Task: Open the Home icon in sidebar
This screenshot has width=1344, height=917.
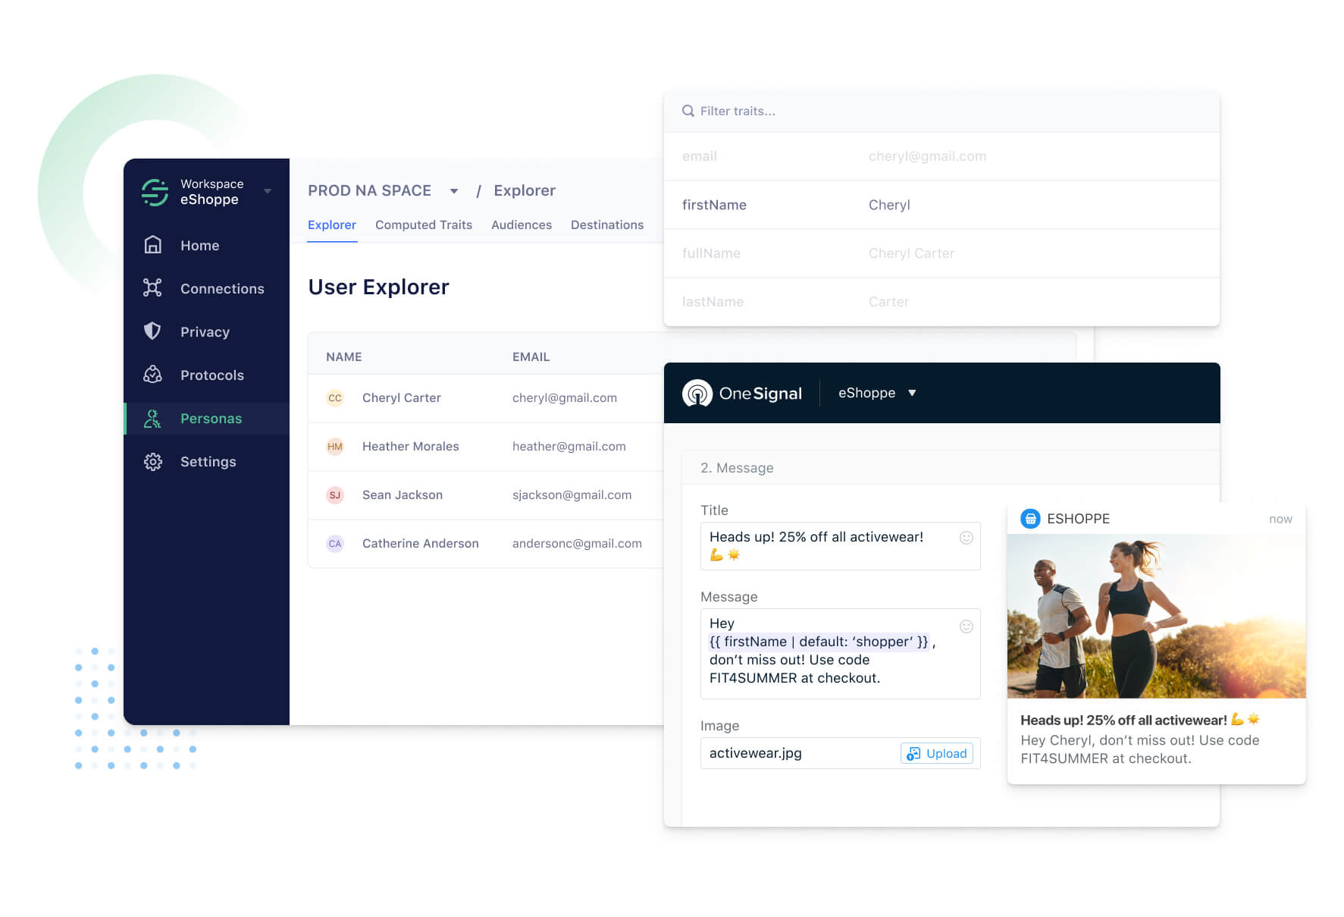Action: (153, 245)
